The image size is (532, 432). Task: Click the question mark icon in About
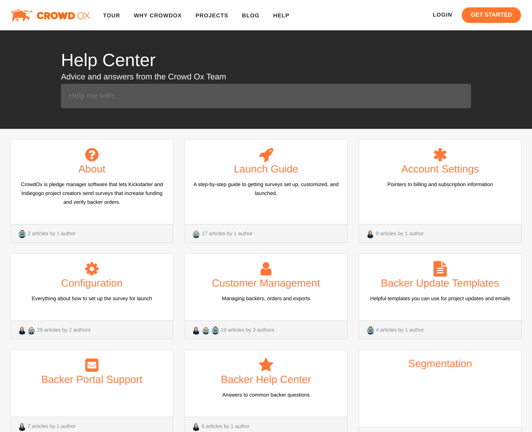[92, 155]
